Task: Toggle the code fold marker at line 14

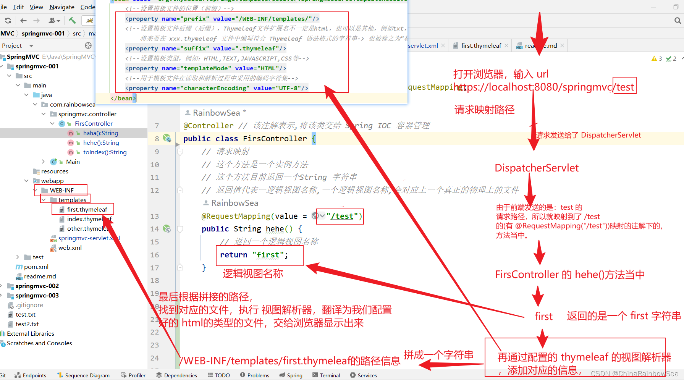Action: pos(180,229)
